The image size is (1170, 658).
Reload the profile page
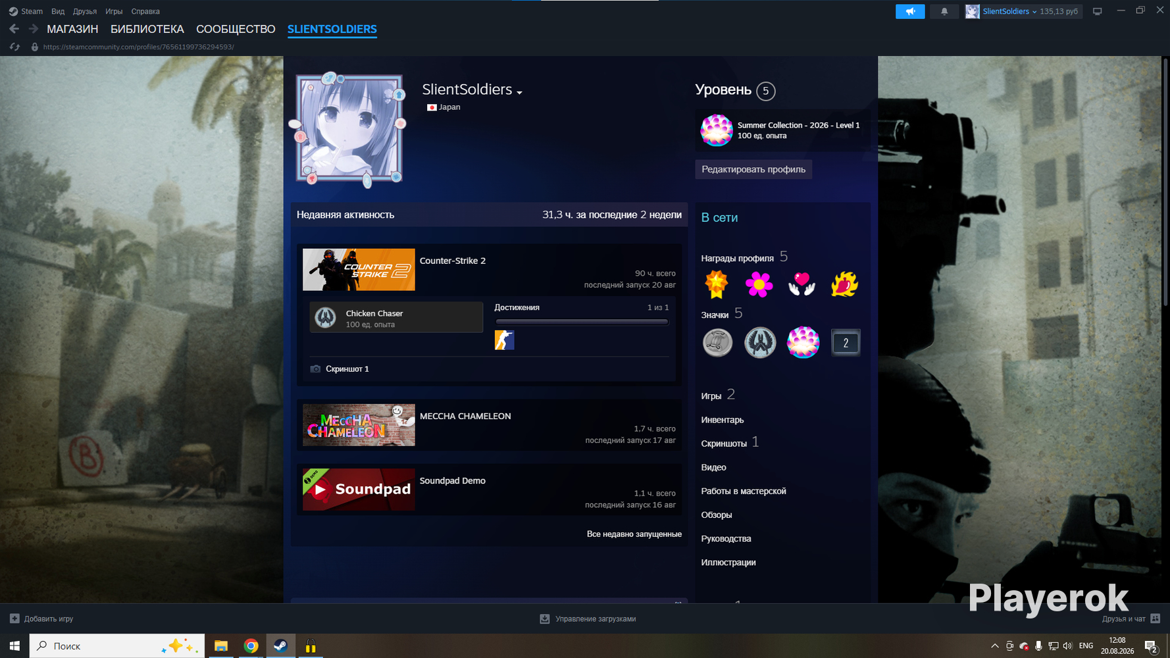click(14, 47)
